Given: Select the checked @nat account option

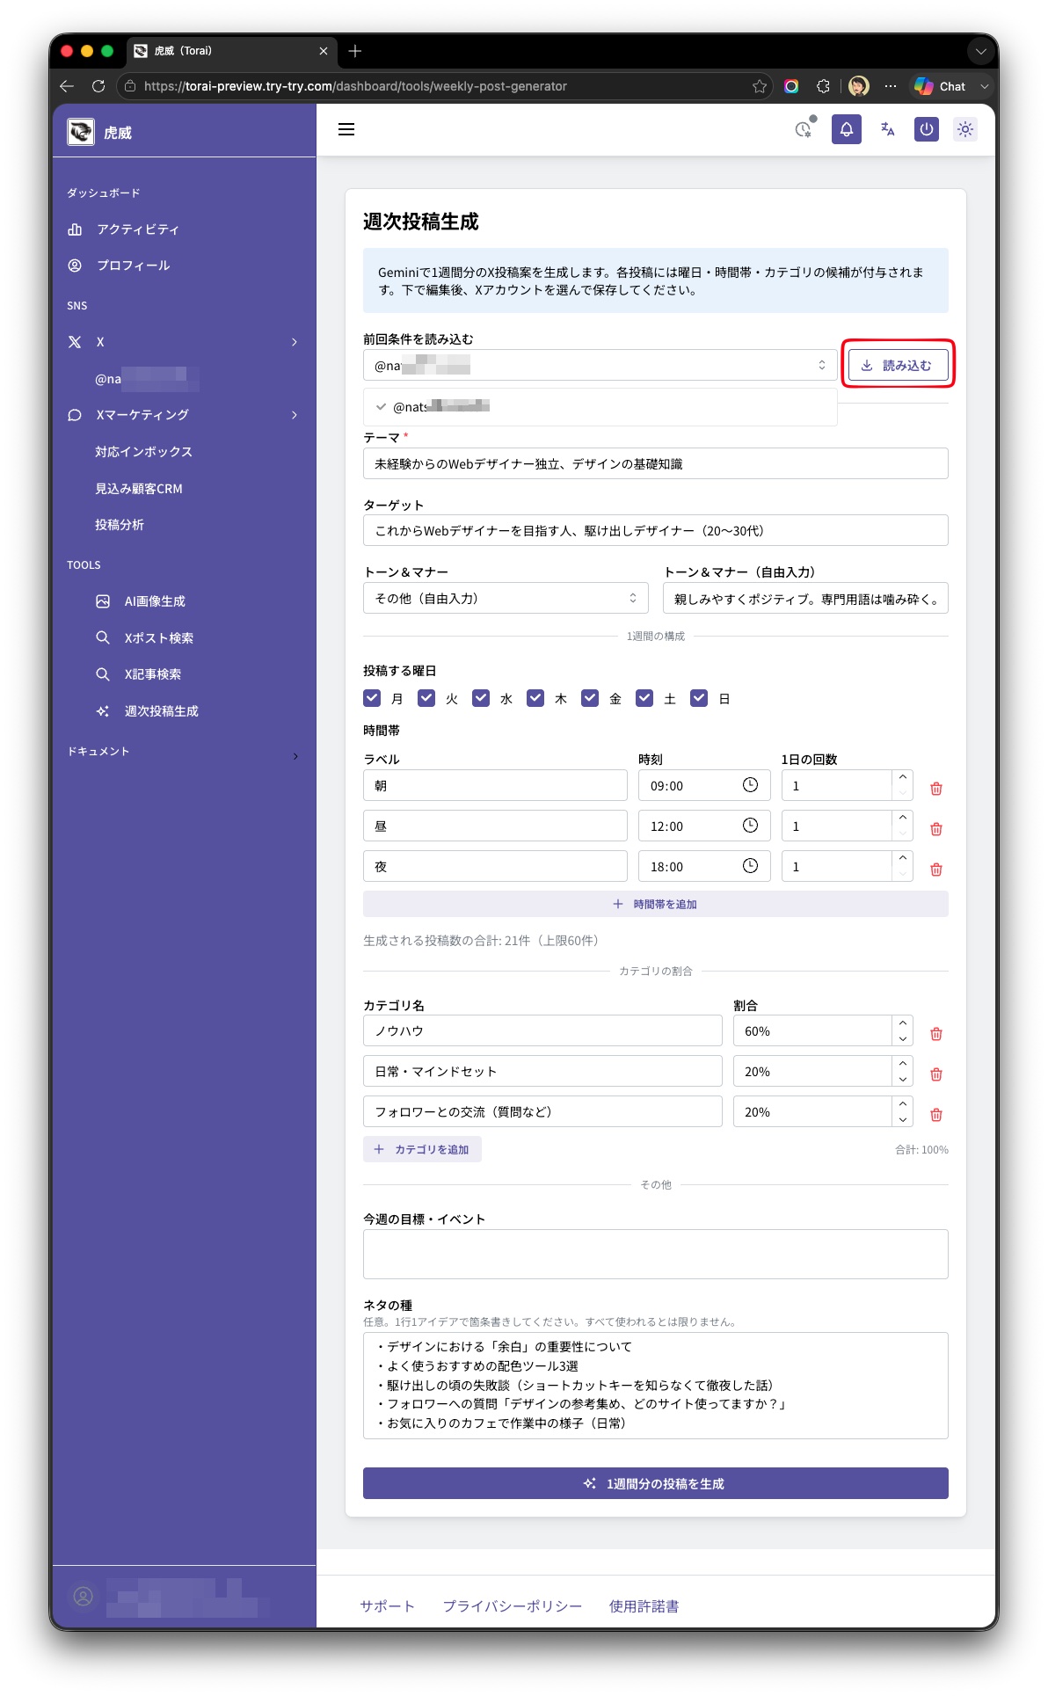Looking at the screenshot, I should (600, 407).
